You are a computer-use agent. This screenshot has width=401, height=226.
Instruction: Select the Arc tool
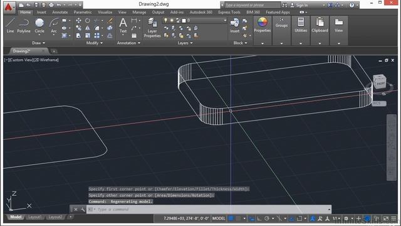coord(54,25)
